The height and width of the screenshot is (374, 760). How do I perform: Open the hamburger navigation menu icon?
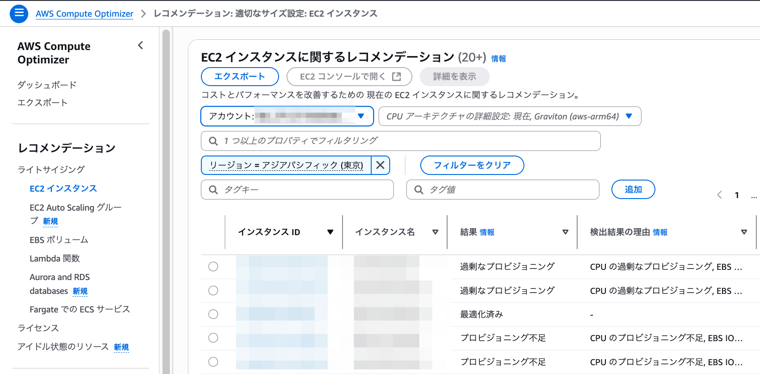pos(19,13)
